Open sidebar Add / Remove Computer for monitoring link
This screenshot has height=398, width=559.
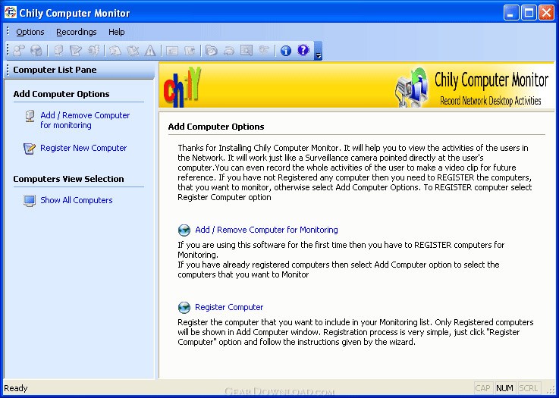[x=85, y=121]
